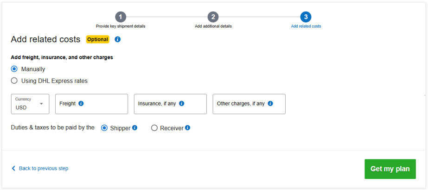Click the Freight field info icon
Screen dimensions: 428x190
coord(81,104)
